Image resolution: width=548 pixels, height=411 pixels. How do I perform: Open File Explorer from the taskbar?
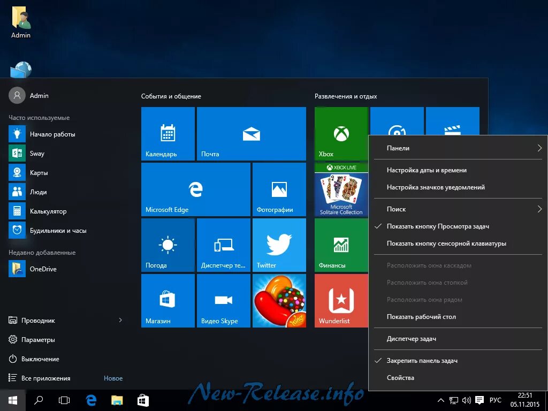[x=117, y=400]
